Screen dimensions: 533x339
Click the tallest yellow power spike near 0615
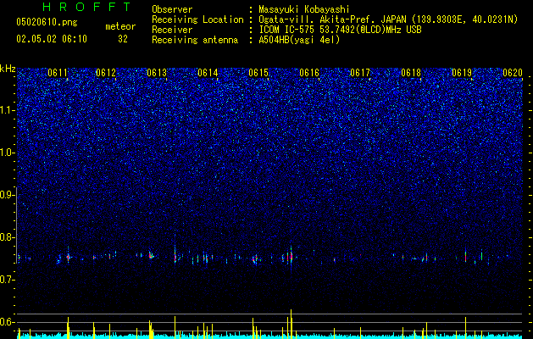click(291, 324)
